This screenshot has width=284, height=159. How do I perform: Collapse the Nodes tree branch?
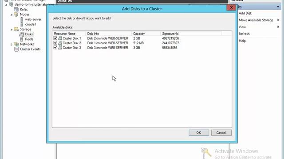point(12,15)
